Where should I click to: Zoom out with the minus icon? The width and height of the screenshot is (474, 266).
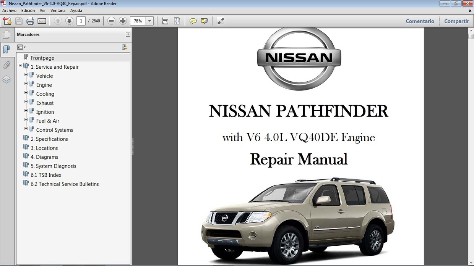tap(111, 21)
